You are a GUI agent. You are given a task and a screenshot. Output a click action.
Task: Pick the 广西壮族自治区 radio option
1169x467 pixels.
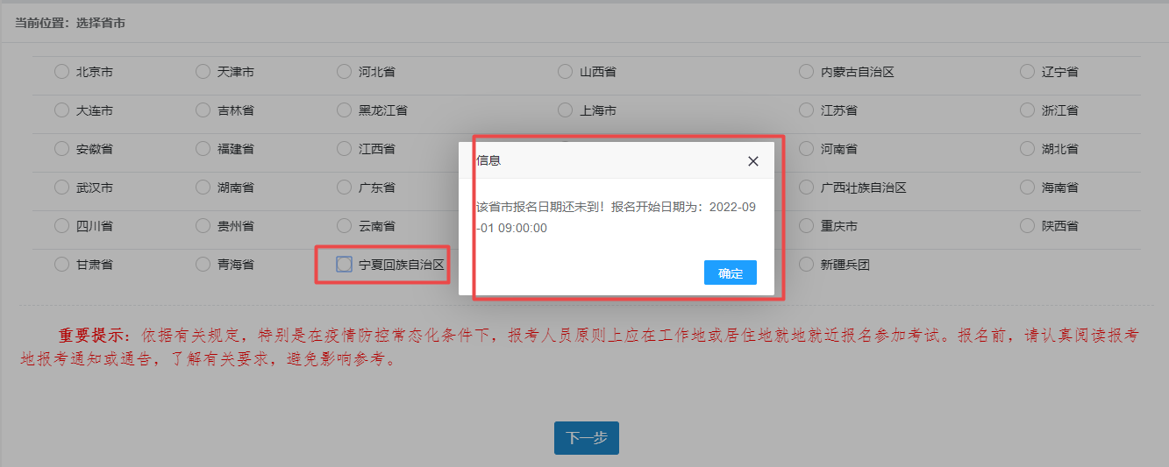click(806, 188)
